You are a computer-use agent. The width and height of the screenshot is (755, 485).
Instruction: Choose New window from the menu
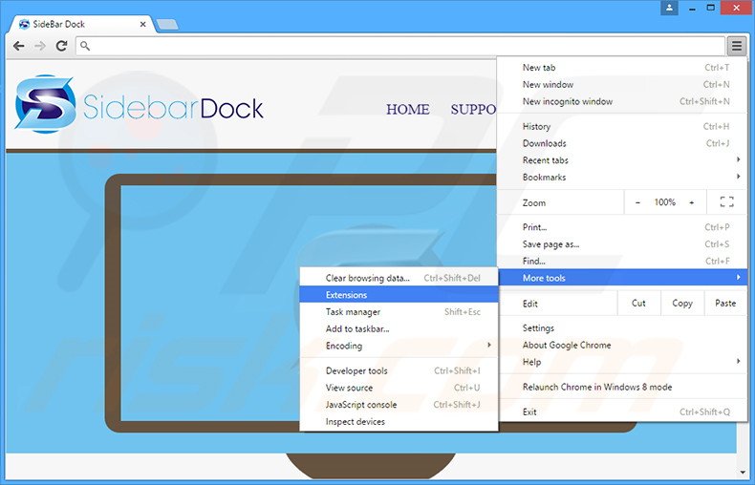click(622, 85)
